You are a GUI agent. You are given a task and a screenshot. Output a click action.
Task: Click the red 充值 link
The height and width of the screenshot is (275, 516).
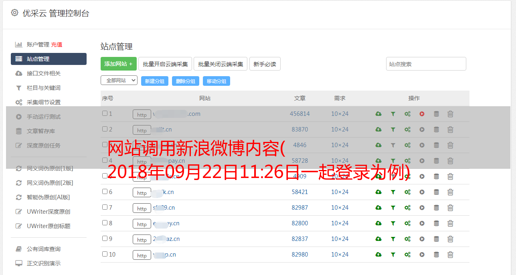click(57, 44)
